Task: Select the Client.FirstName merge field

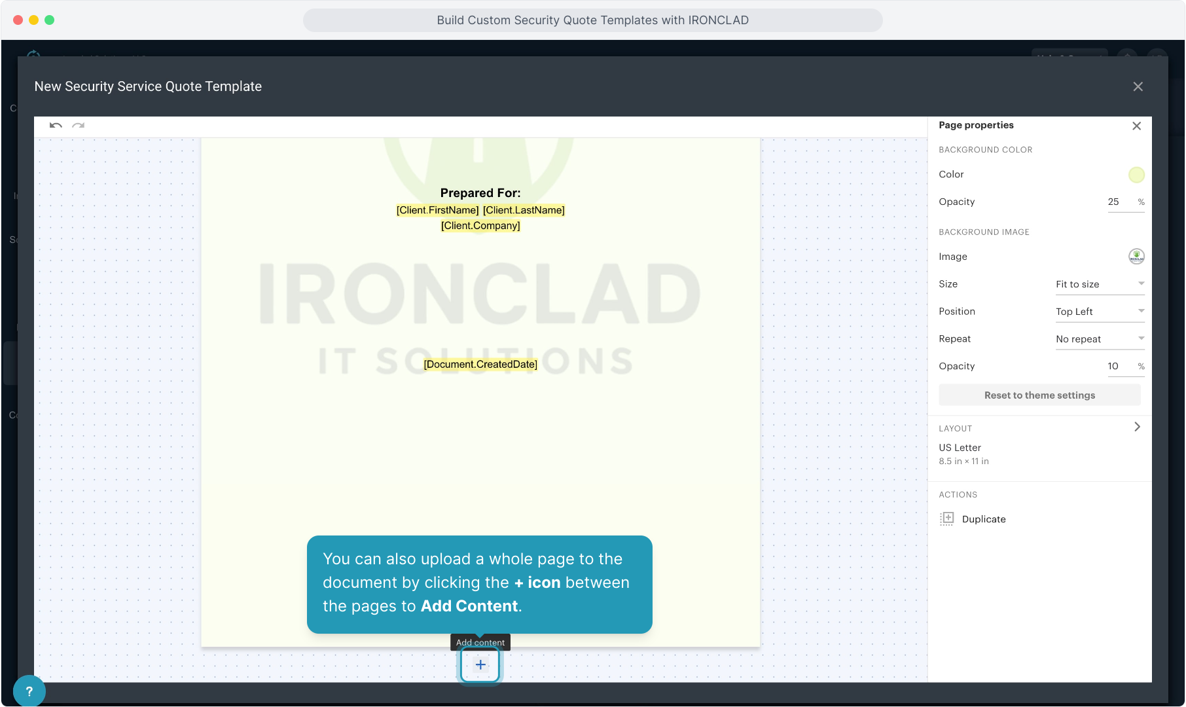Action: point(437,210)
